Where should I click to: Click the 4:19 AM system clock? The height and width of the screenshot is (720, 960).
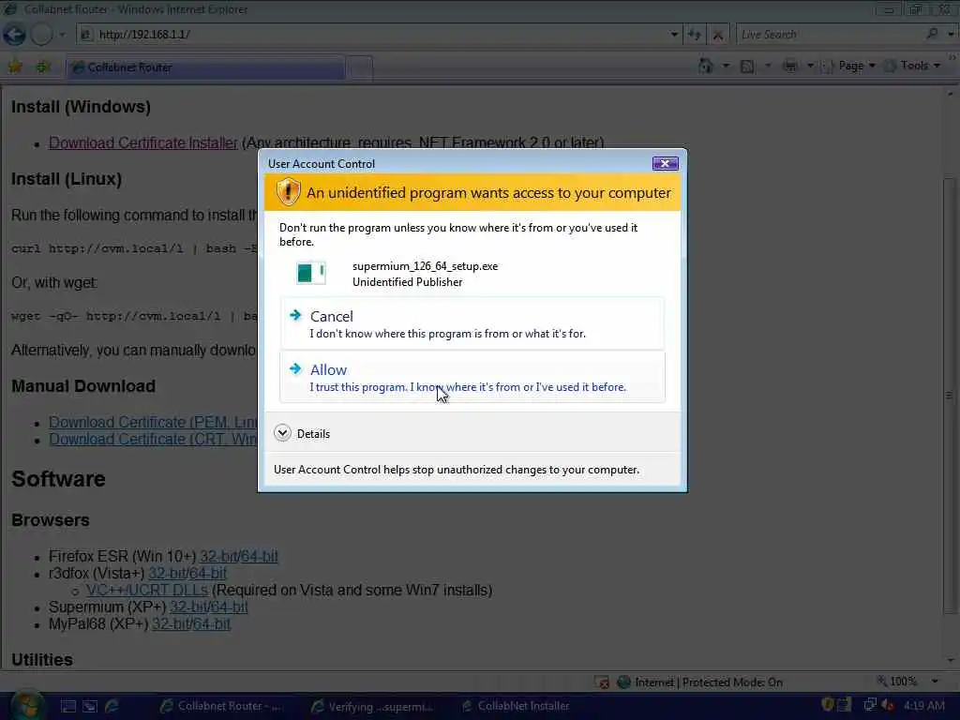(x=924, y=706)
